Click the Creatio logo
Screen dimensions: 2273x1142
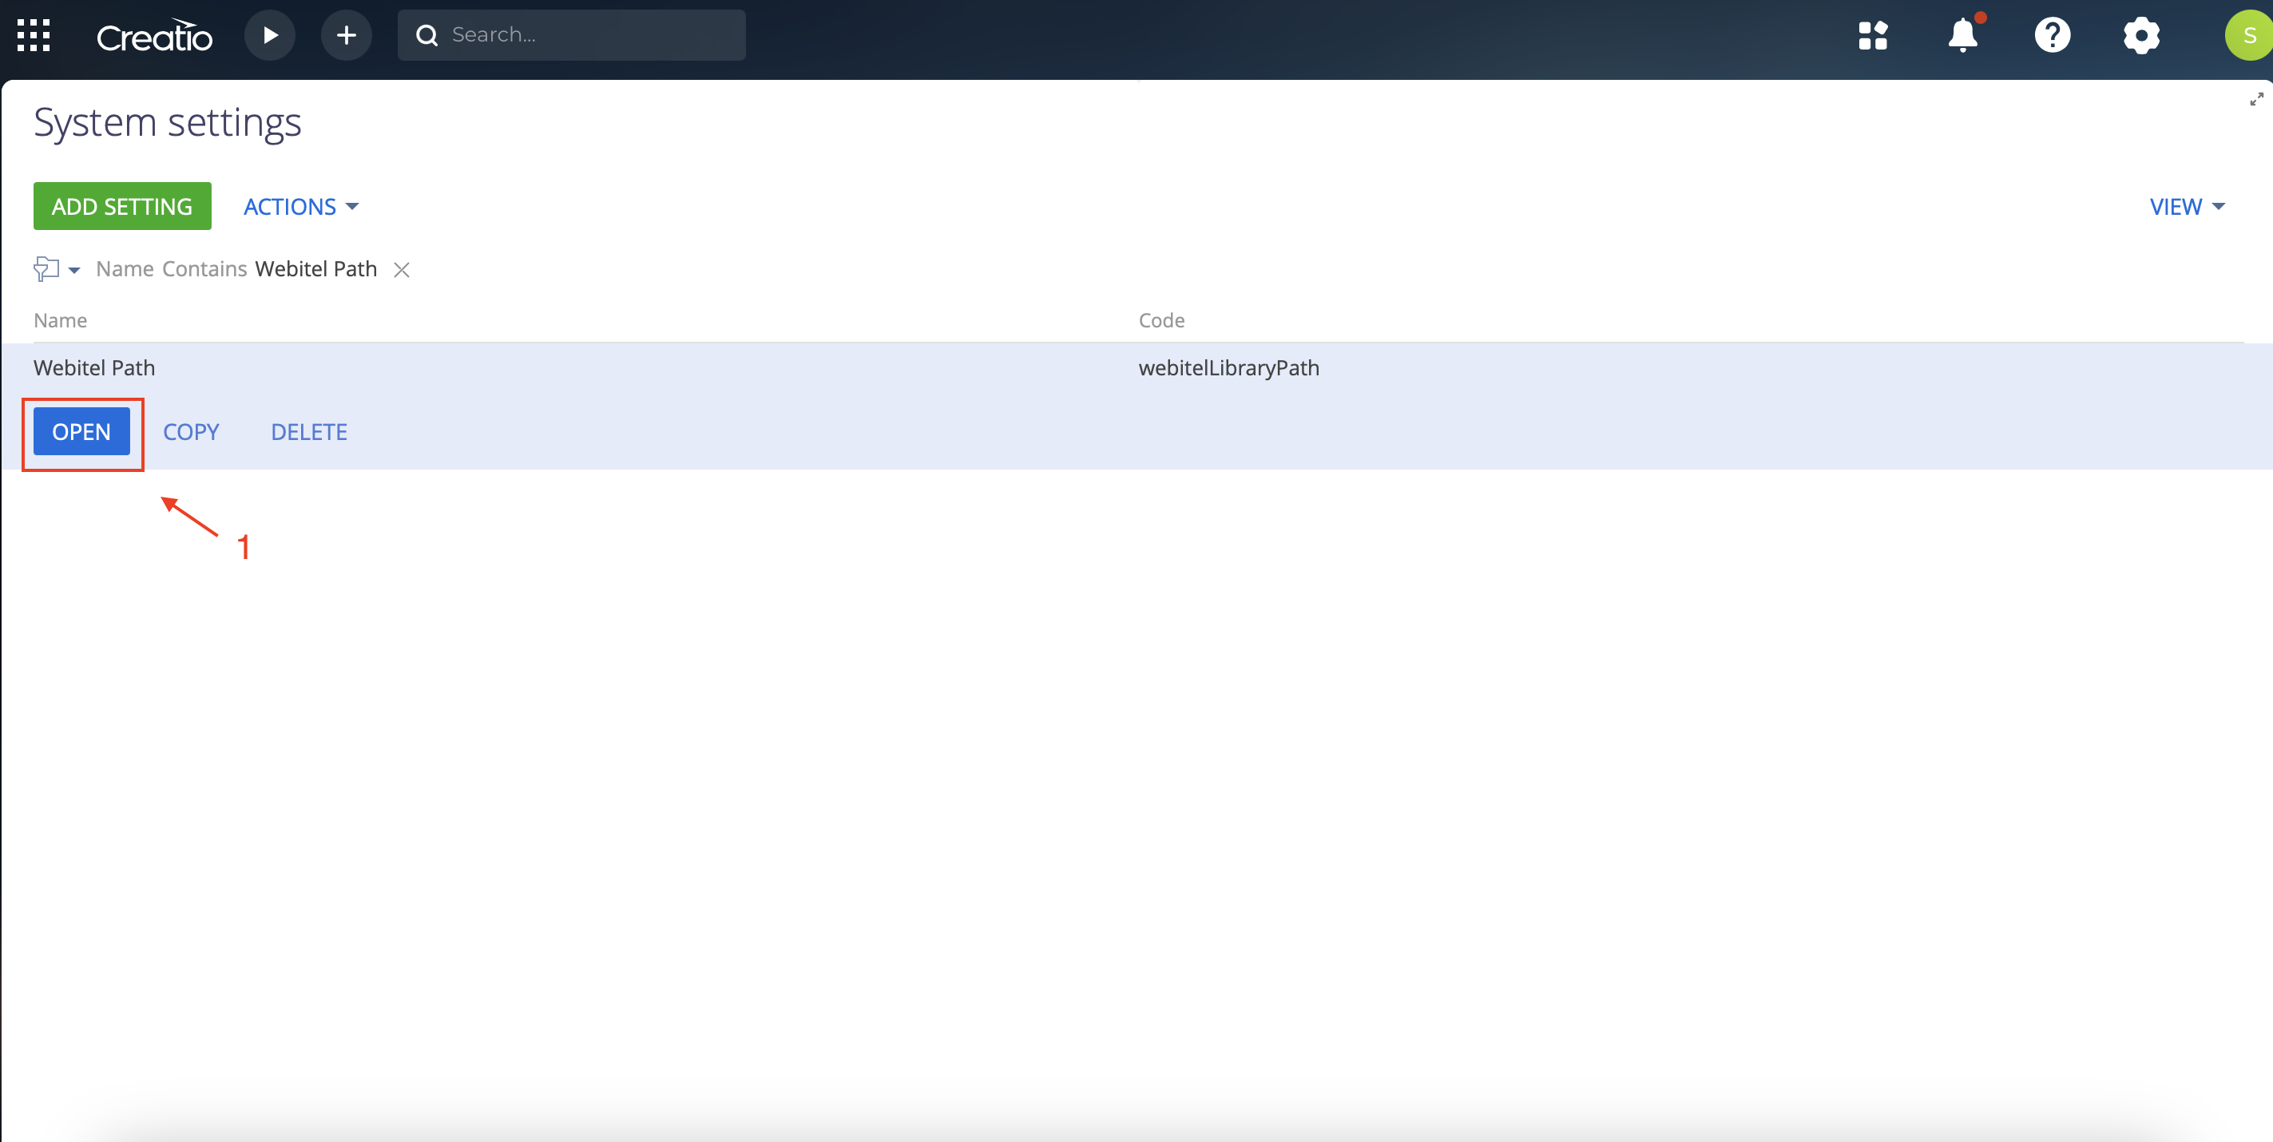pos(154,36)
